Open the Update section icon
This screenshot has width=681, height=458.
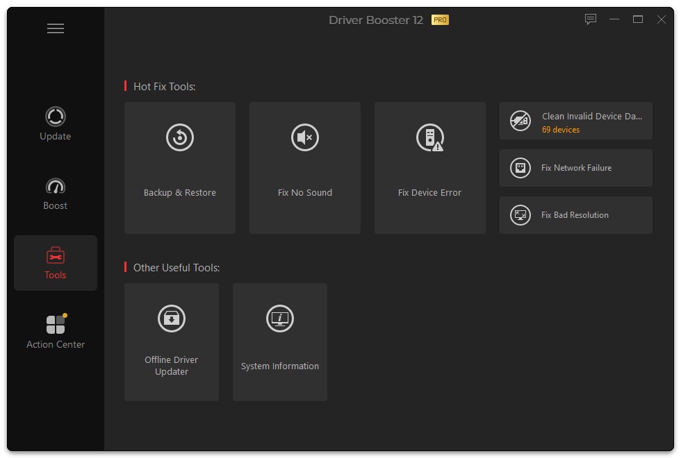tap(55, 117)
